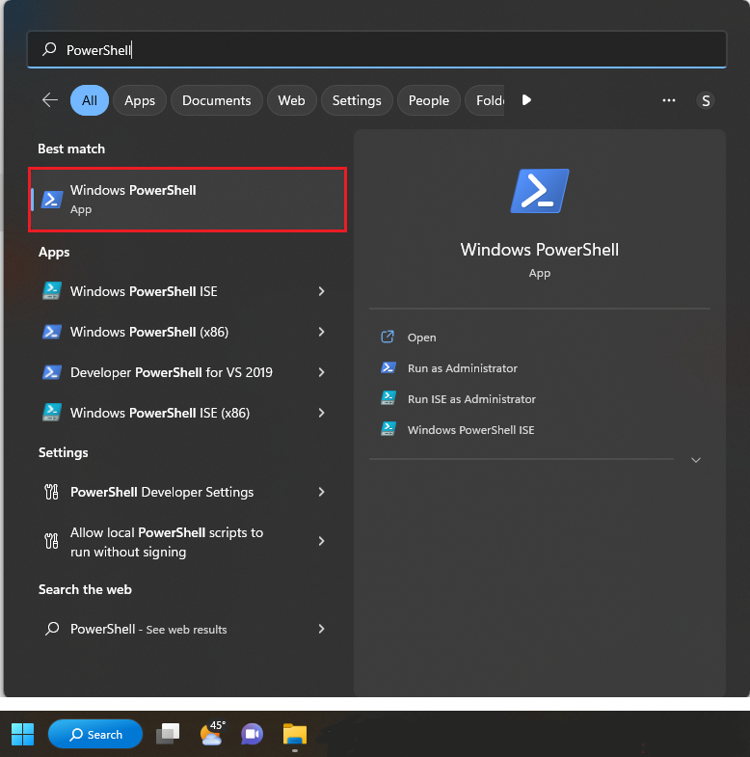The image size is (750, 757).
Task: Select Developer PowerShell for VS 2019 text
Action: tap(172, 372)
